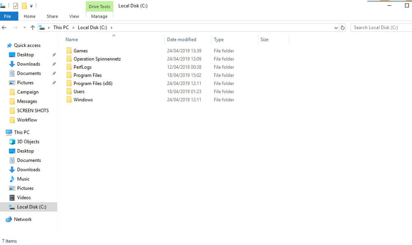
Task: Open pinned Pictures under Quick access
Action: point(25,83)
